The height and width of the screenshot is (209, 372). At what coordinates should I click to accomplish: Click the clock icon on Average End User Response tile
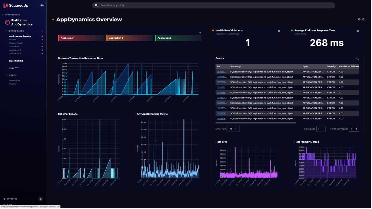click(x=358, y=31)
